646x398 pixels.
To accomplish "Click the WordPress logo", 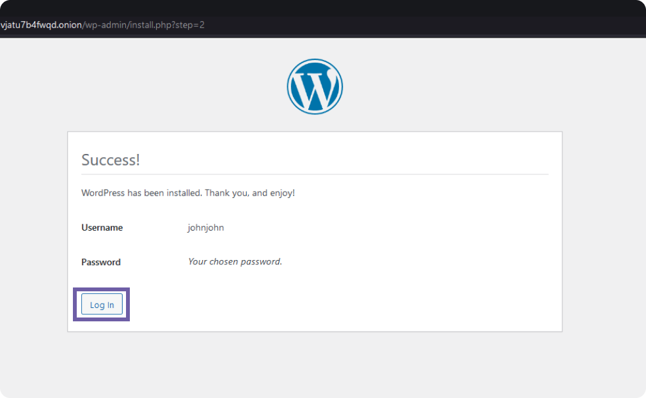I will click(315, 86).
